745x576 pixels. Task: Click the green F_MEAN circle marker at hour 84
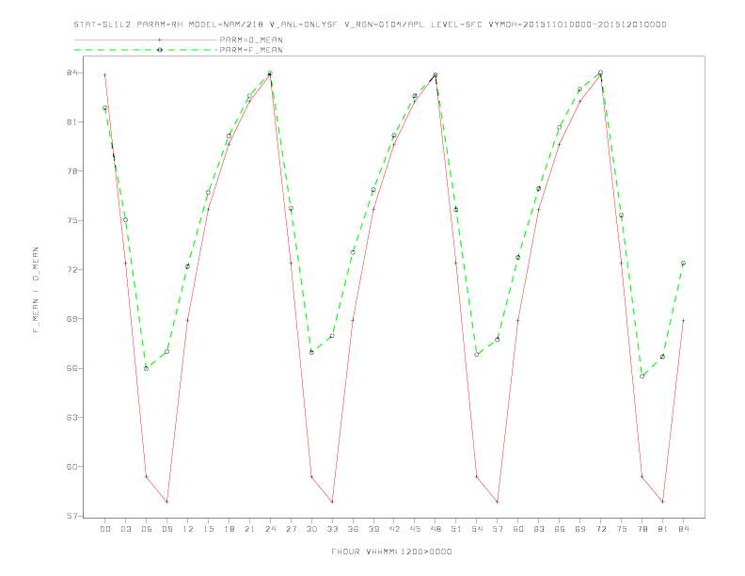(x=683, y=263)
